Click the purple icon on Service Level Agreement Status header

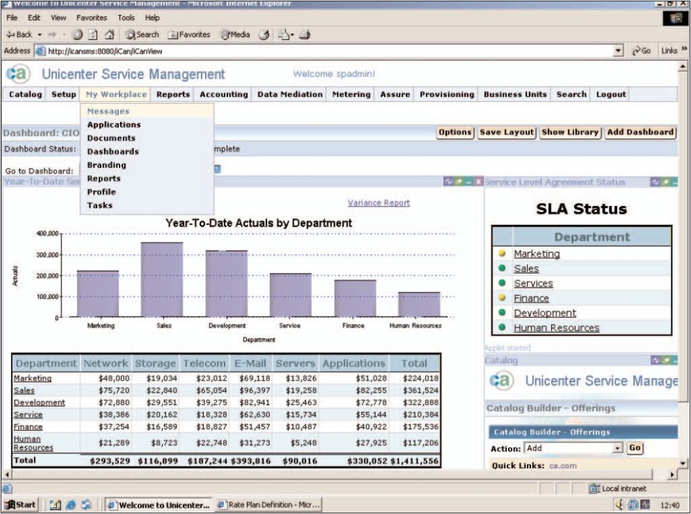point(655,182)
